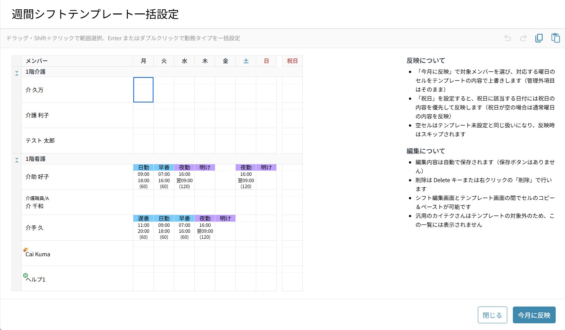Click the copy cells icon
565x330 pixels.
[x=539, y=38]
